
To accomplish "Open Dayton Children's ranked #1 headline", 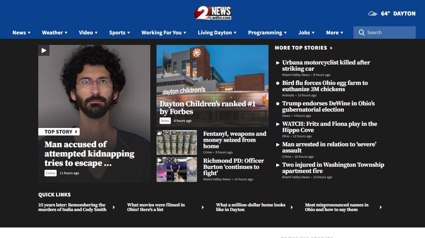I will 208,108.
